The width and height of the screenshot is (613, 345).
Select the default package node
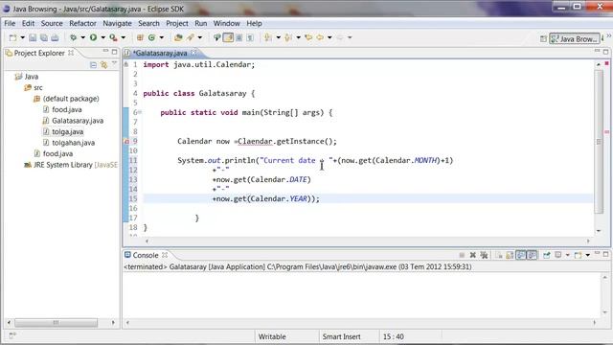click(x=66, y=99)
